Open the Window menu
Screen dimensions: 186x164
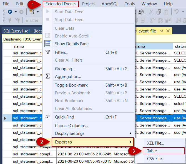[x=149, y=4]
